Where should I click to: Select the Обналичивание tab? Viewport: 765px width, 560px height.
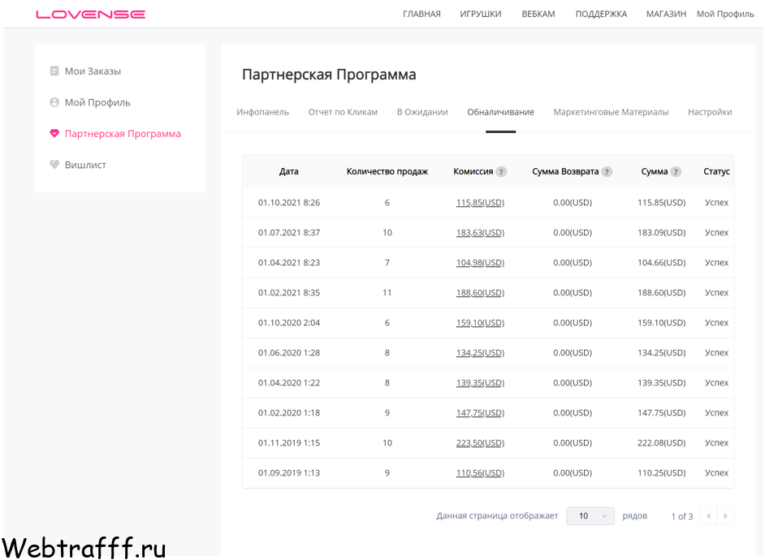point(500,112)
